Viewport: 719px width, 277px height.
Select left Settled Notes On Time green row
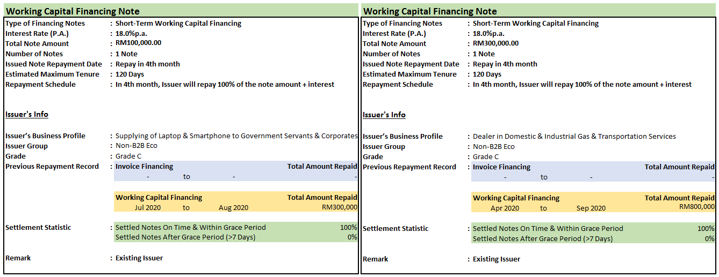(x=236, y=227)
